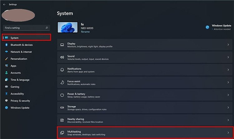Click the device wallpaper thumbnail

(x=68, y=27)
